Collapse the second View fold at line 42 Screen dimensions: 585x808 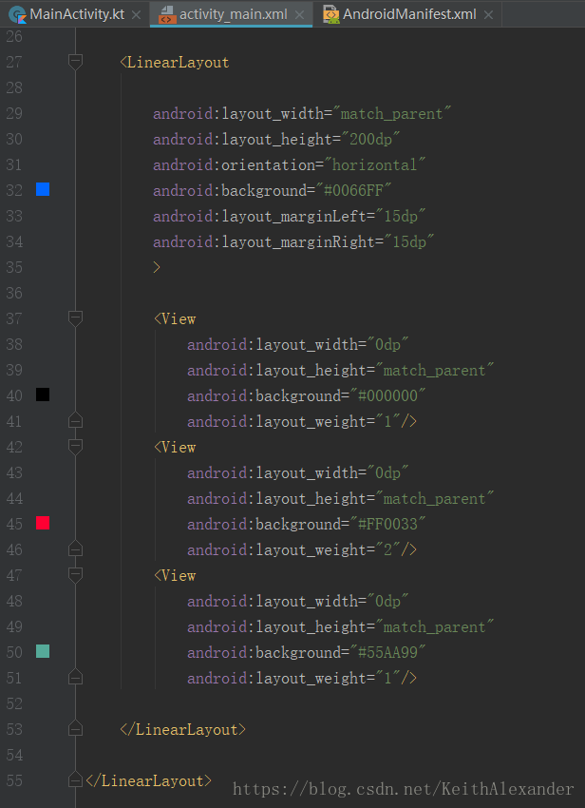75,447
